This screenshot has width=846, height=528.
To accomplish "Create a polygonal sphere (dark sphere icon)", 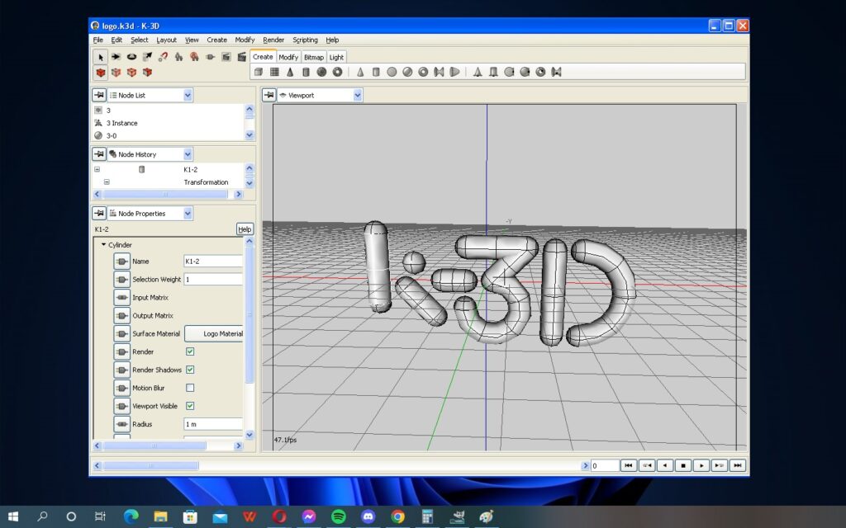I will pos(321,72).
